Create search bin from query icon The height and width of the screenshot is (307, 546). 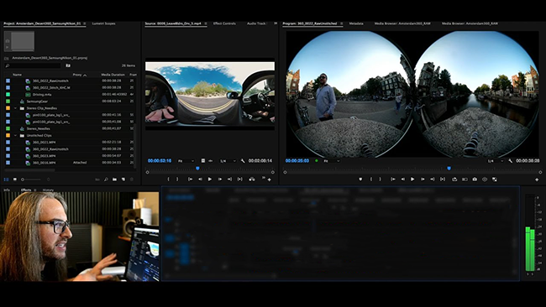(x=68, y=65)
